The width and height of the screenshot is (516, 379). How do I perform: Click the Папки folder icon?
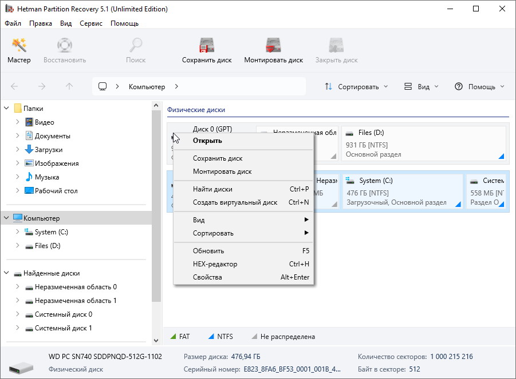click(x=18, y=109)
